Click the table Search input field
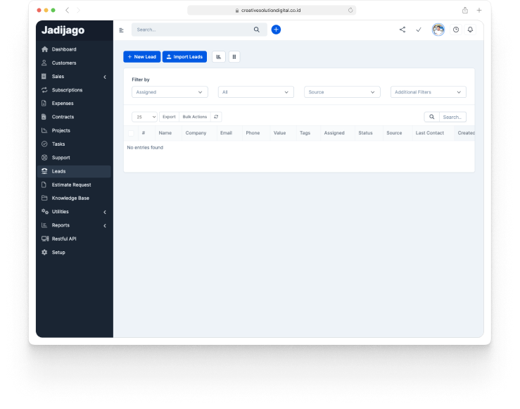This screenshot has height=409, width=520. pyautogui.click(x=452, y=117)
